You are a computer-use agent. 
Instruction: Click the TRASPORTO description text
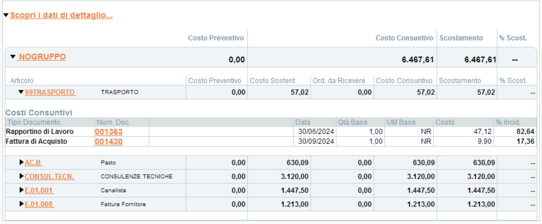tap(120, 92)
